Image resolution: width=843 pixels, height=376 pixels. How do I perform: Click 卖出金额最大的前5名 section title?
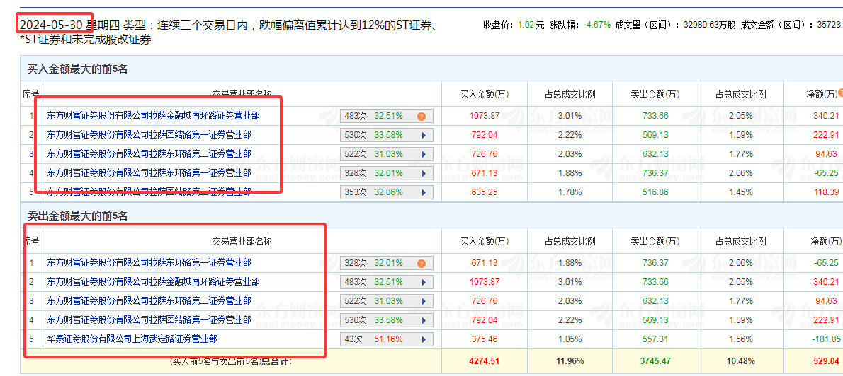[78, 216]
